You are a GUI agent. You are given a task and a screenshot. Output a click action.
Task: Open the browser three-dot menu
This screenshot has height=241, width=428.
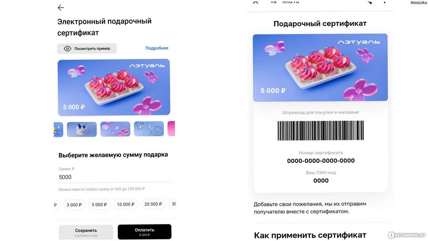point(385,3)
